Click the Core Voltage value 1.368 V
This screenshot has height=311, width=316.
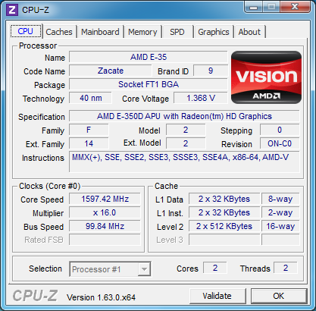(x=201, y=98)
